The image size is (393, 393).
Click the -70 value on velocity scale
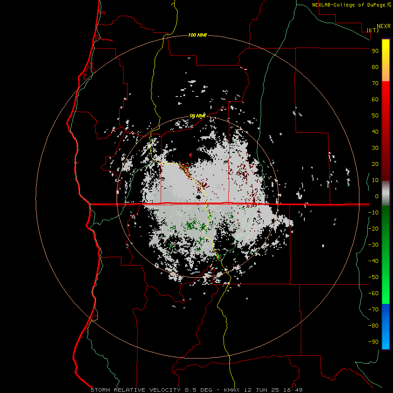[x=373, y=310]
